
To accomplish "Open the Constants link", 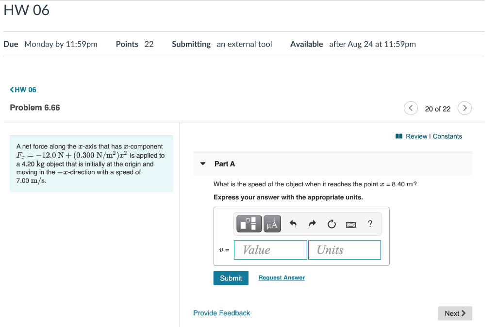I will pyautogui.click(x=447, y=136).
